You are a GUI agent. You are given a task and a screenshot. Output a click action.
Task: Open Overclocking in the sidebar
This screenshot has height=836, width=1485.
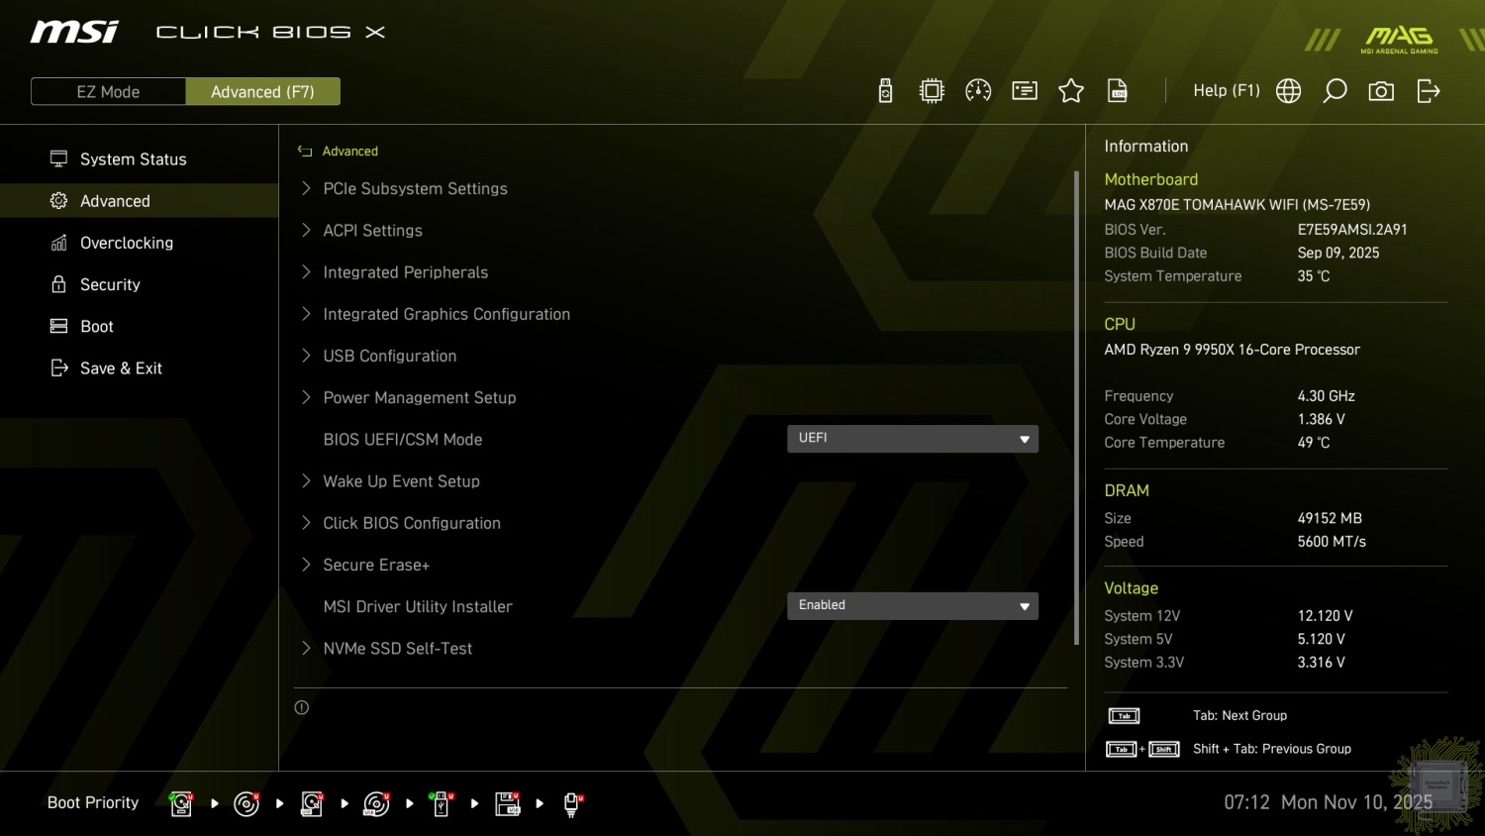[x=126, y=243]
